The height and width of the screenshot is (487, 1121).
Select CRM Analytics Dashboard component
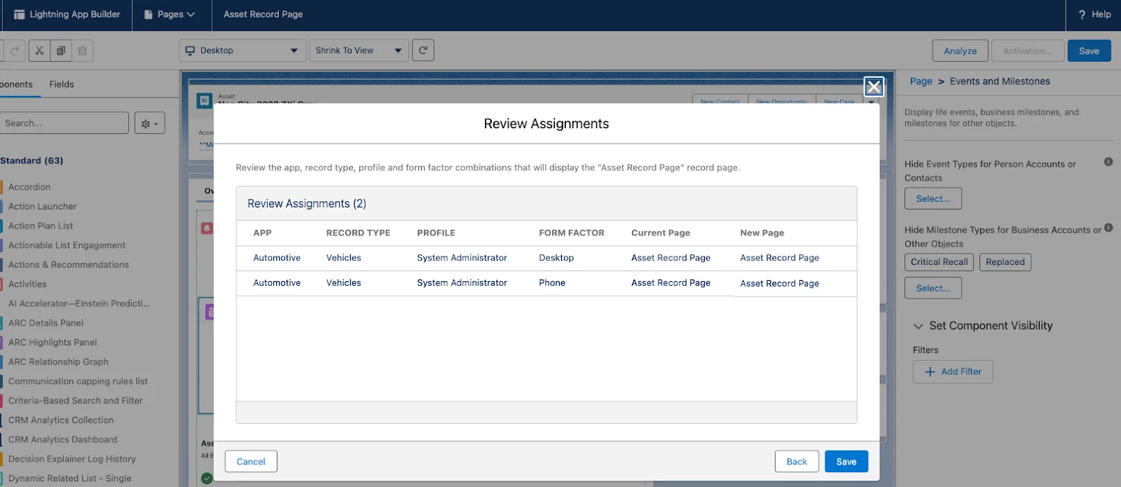coord(62,440)
